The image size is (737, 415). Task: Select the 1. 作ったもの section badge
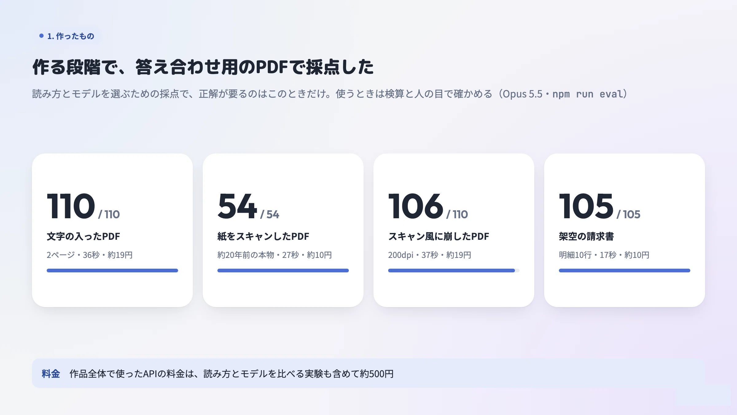click(67, 36)
